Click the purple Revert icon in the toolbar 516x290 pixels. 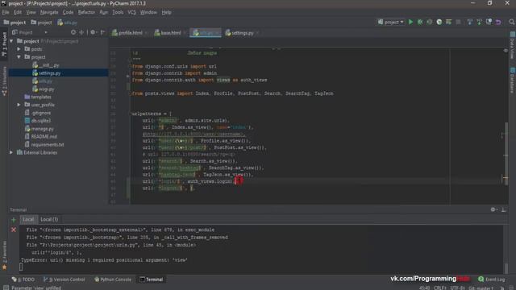tap(498, 22)
